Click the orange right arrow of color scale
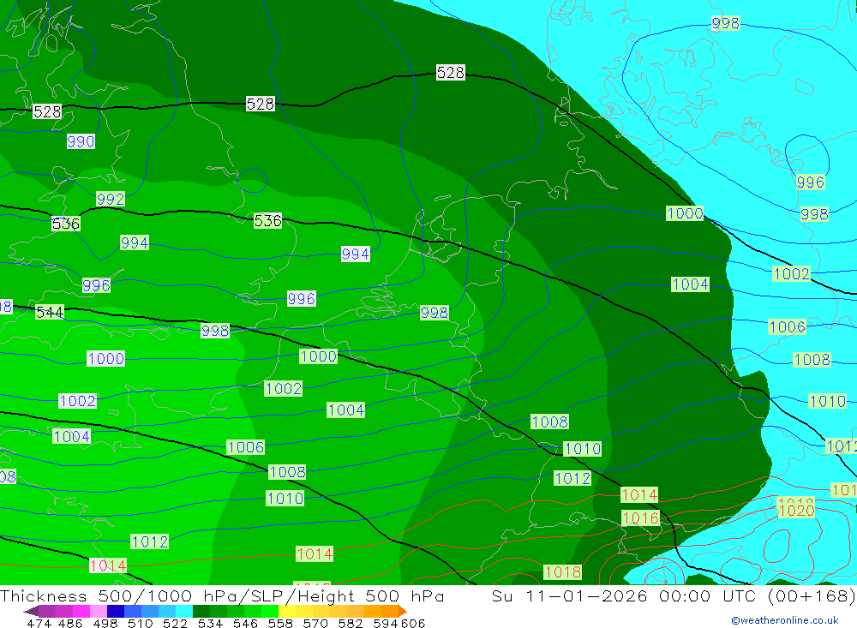 click(401, 612)
